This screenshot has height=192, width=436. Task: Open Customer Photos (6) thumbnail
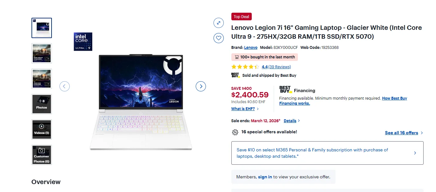click(42, 155)
